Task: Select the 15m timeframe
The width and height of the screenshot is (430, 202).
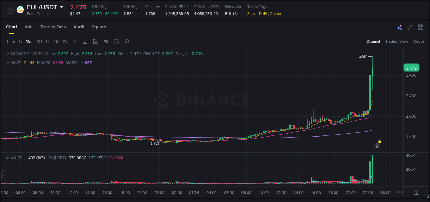Action: pyautogui.click(x=30, y=41)
